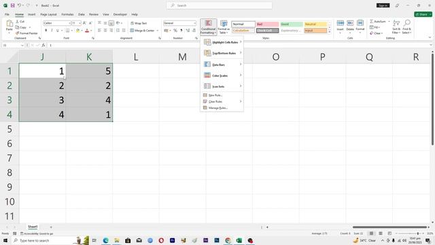
Task: Click the Sign in button
Action: pos(383,5)
